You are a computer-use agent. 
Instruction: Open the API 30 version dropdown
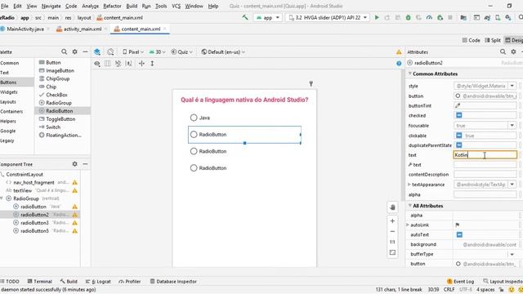(x=157, y=52)
